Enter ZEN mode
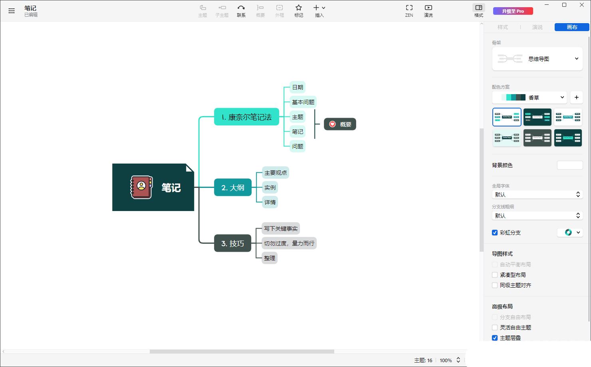 (x=409, y=11)
